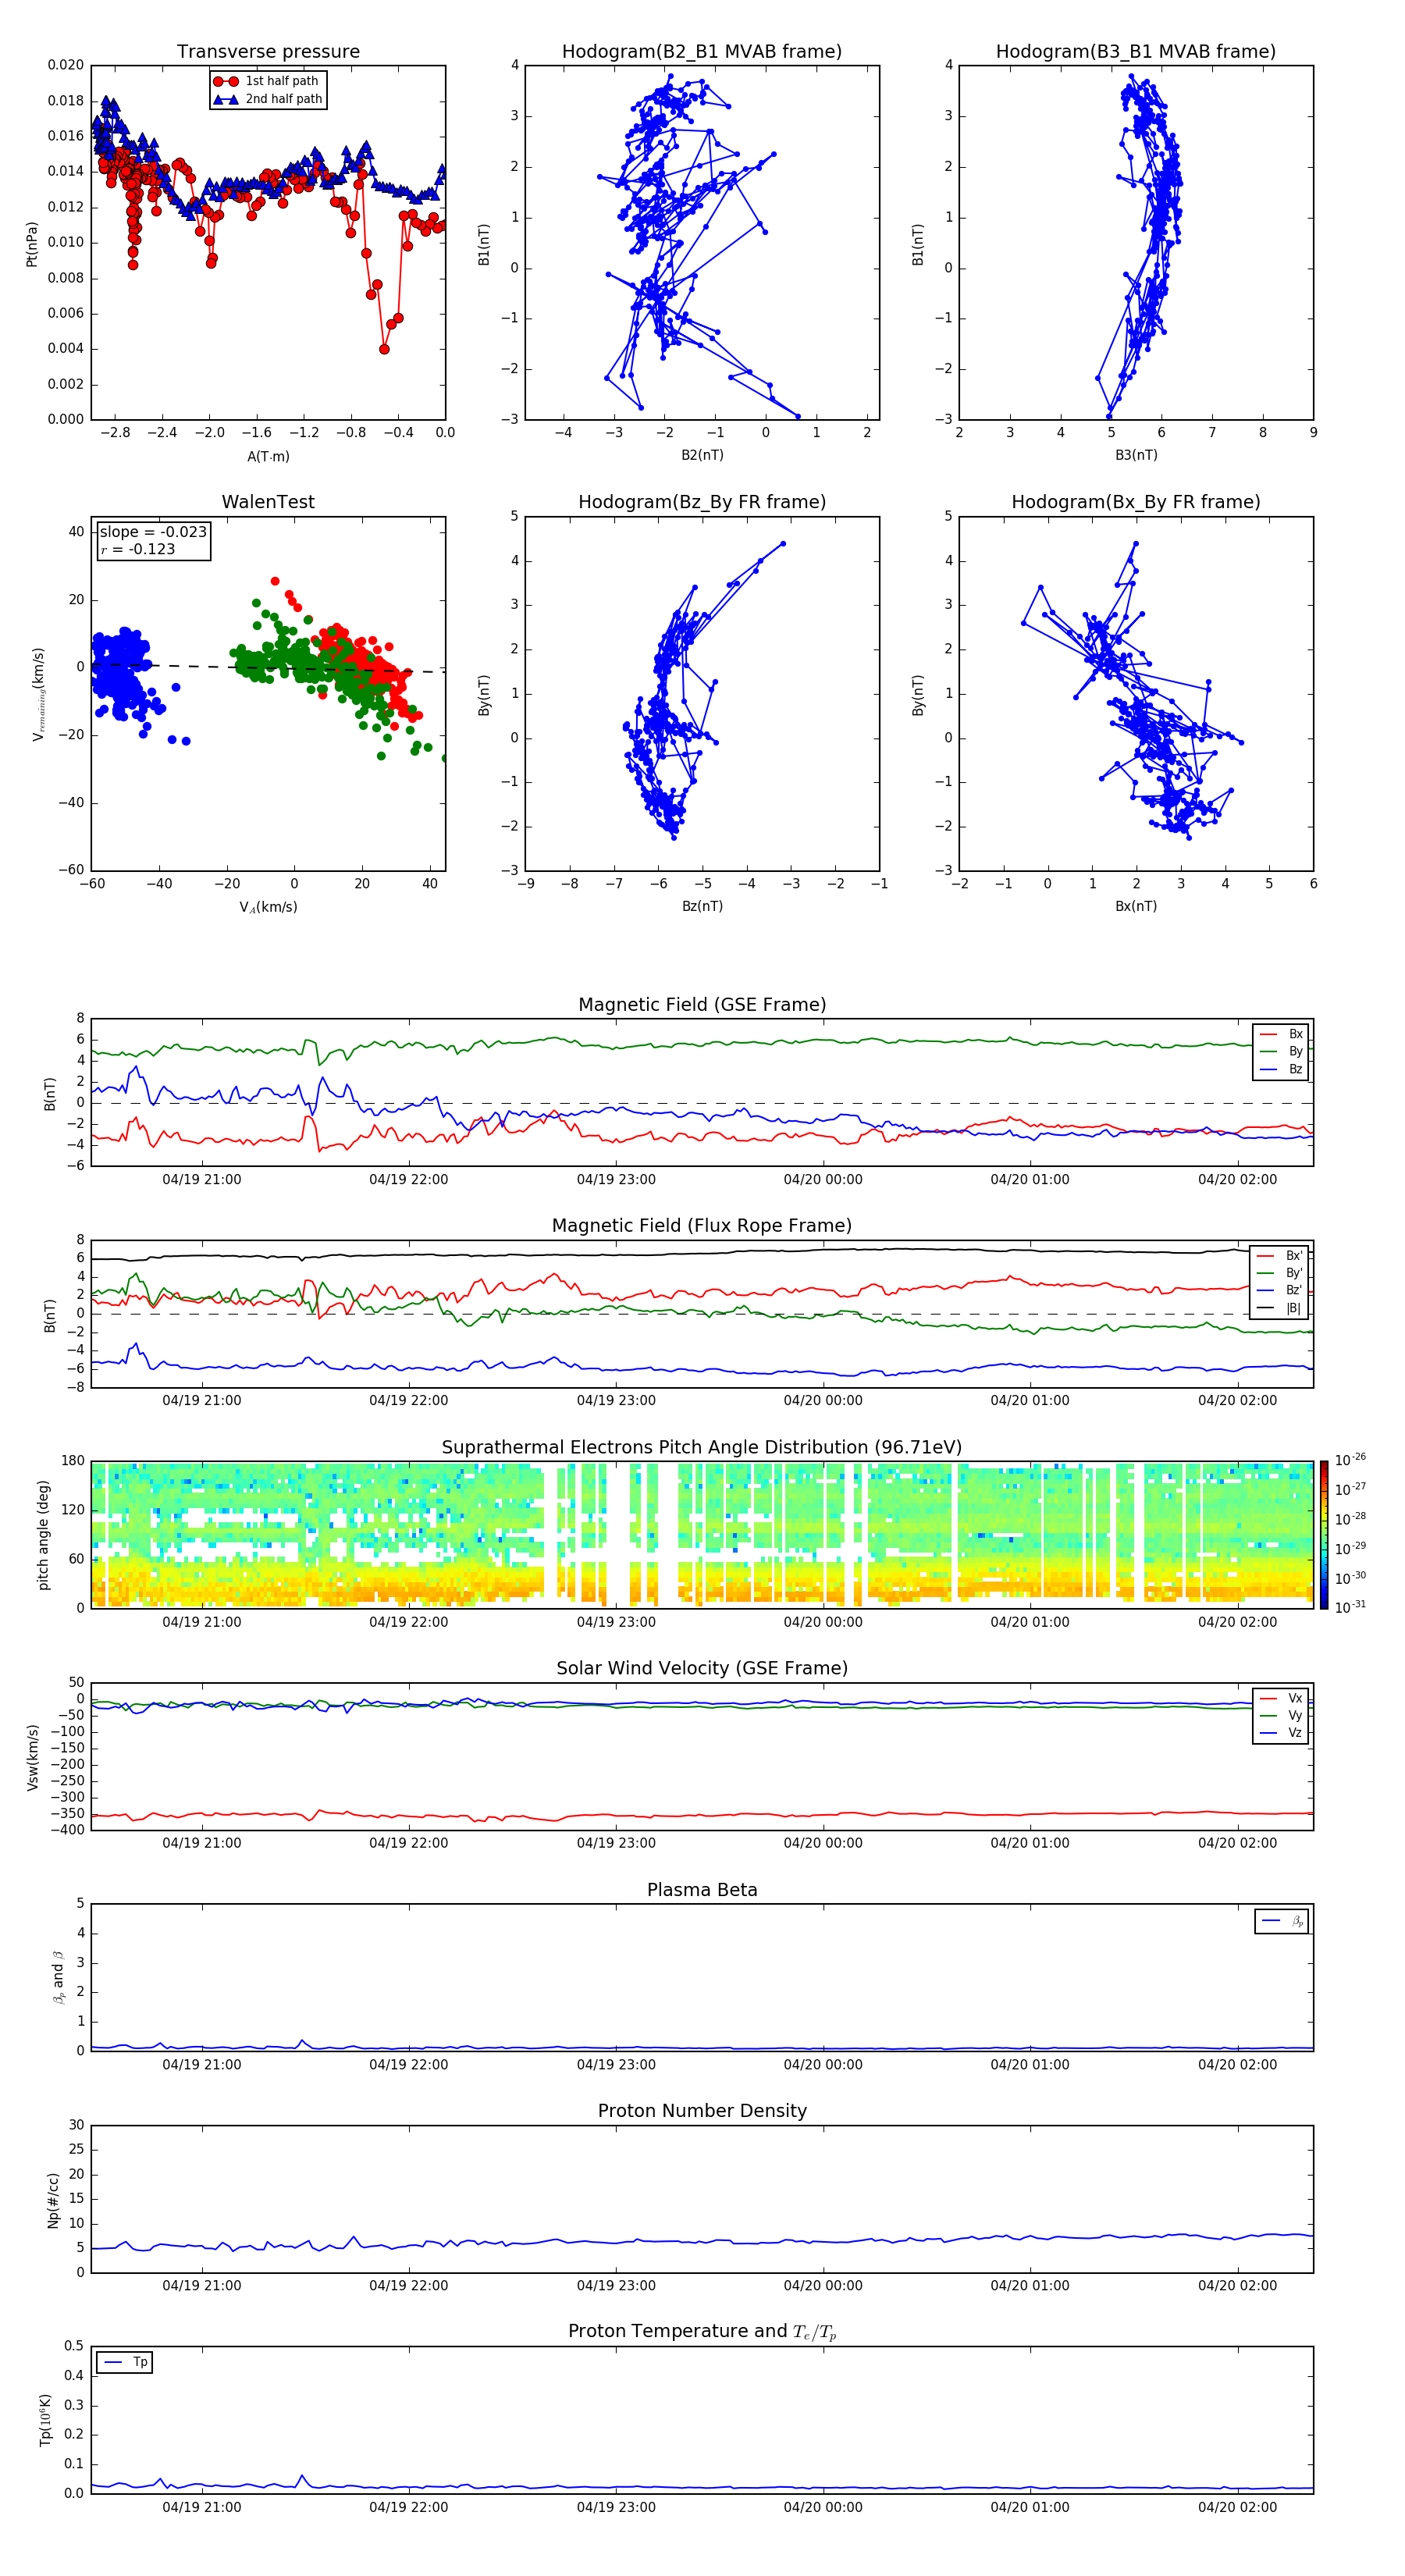Click the '1st half path' legend entry

click(x=266, y=81)
